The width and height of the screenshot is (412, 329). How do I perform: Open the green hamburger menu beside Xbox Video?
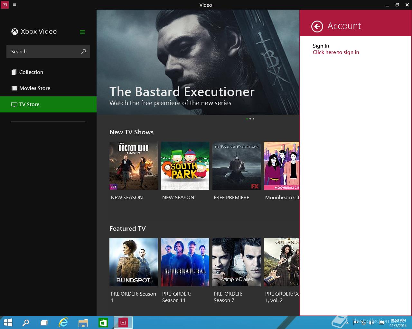click(82, 32)
